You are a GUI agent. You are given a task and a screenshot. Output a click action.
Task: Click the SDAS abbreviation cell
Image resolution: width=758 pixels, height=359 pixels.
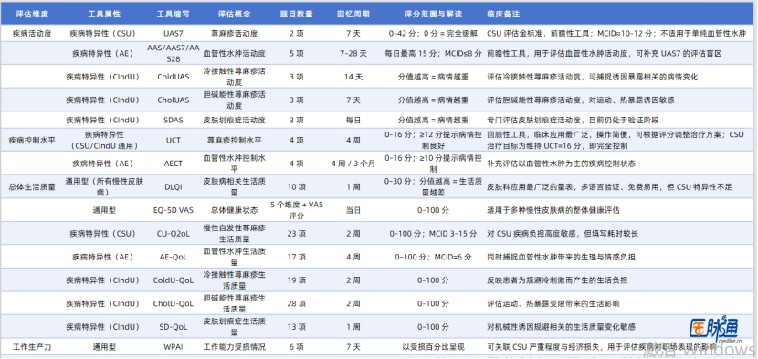174,120
